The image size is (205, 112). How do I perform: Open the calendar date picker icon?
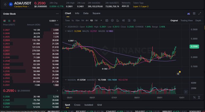(x=107, y=21)
